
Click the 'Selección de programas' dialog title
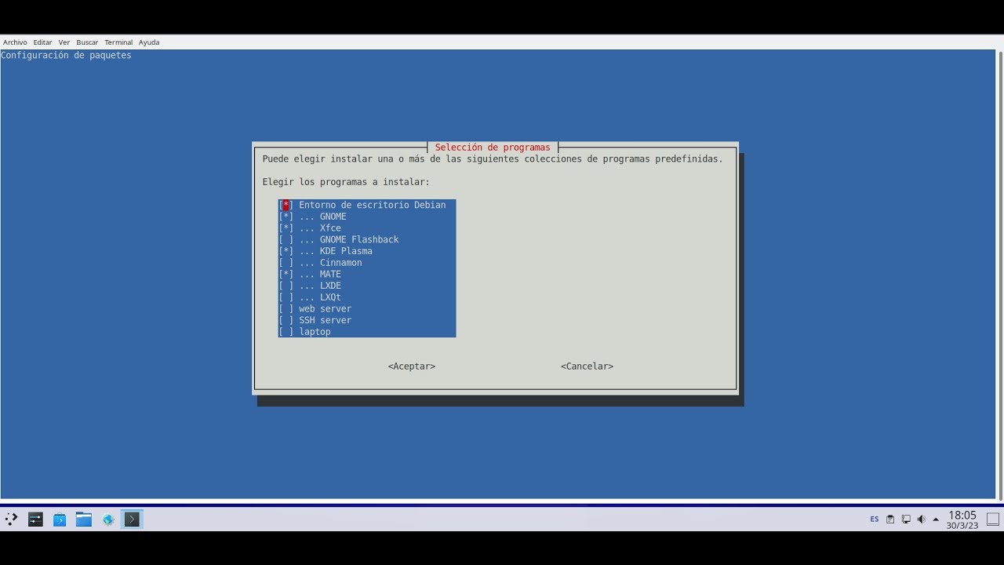click(493, 148)
